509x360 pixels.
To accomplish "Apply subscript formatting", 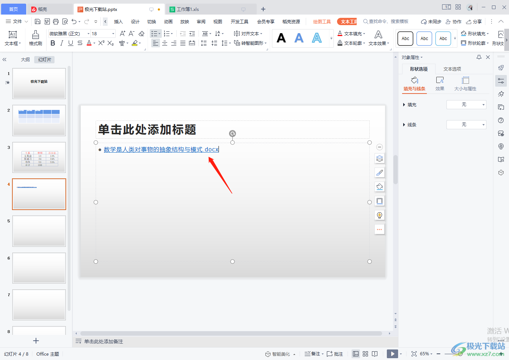I will (x=111, y=43).
